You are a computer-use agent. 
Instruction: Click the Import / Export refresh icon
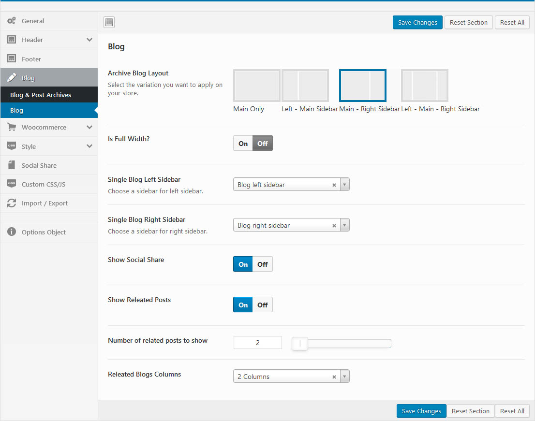(12, 203)
